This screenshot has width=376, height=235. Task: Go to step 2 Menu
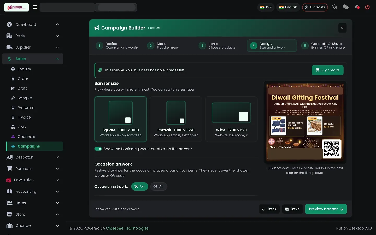pyautogui.click(x=168, y=46)
